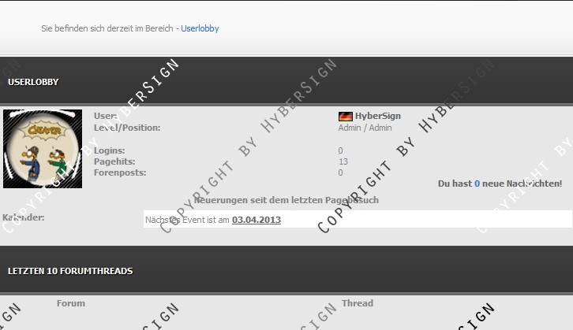The height and width of the screenshot is (330, 573).
Task: Select the USERLOBBY section header
Action: click(33, 82)
